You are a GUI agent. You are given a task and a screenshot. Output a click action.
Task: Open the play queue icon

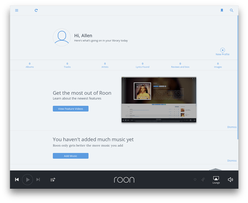tap(53, 180)
